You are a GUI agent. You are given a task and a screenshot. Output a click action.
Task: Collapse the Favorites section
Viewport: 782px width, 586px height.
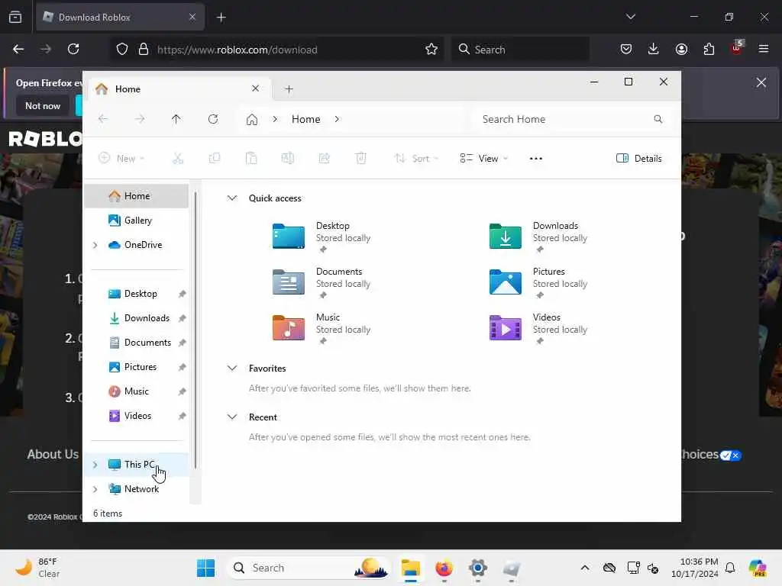(x=232, y=369)
